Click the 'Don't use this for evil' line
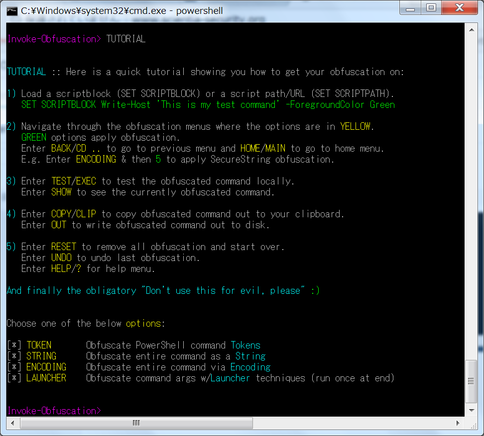The width and height of the screenshot is (484, 436). 163,290
